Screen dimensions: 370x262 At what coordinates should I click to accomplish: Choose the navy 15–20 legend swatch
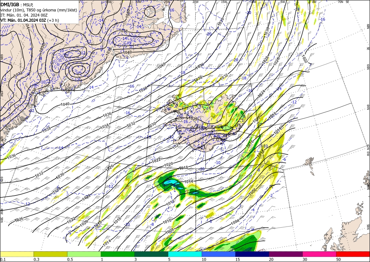click(x=252, y=254)
